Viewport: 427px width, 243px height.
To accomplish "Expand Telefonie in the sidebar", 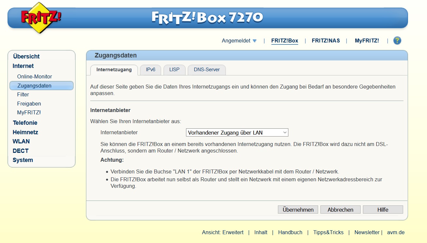I will 25,123.
